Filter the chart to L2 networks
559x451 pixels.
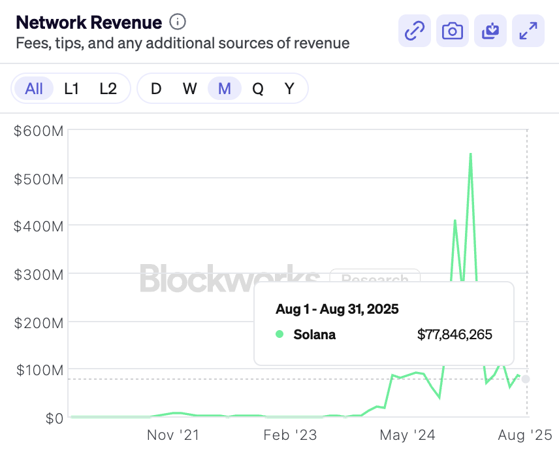tap(108, 88)
